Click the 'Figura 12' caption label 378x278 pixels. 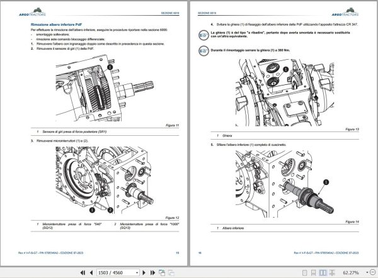pos(172,218)
